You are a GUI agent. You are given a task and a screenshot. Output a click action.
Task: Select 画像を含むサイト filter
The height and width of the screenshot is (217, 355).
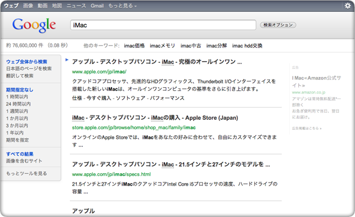[x=24, y=161]
